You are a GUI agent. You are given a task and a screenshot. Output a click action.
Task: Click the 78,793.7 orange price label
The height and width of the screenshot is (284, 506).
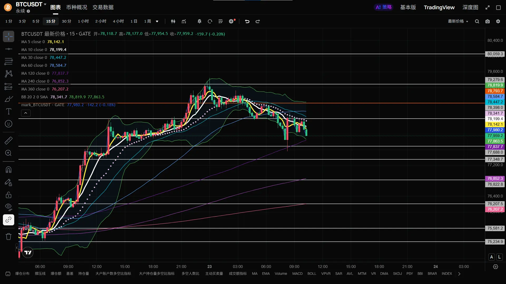495,91
